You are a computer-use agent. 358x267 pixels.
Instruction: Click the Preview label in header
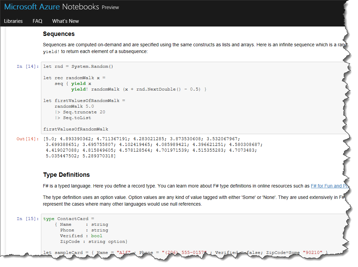point(110,7)
